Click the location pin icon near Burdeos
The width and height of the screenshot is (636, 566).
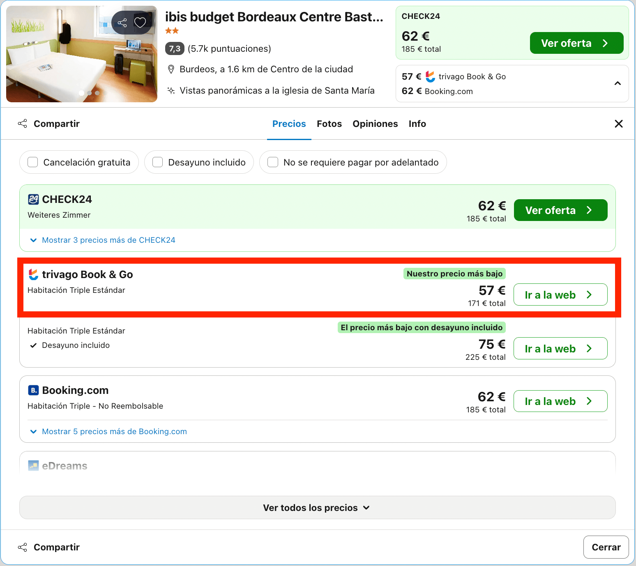coord(171,69)
